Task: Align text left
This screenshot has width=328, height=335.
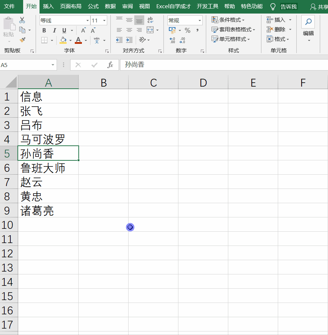Action: coord(119,30)
